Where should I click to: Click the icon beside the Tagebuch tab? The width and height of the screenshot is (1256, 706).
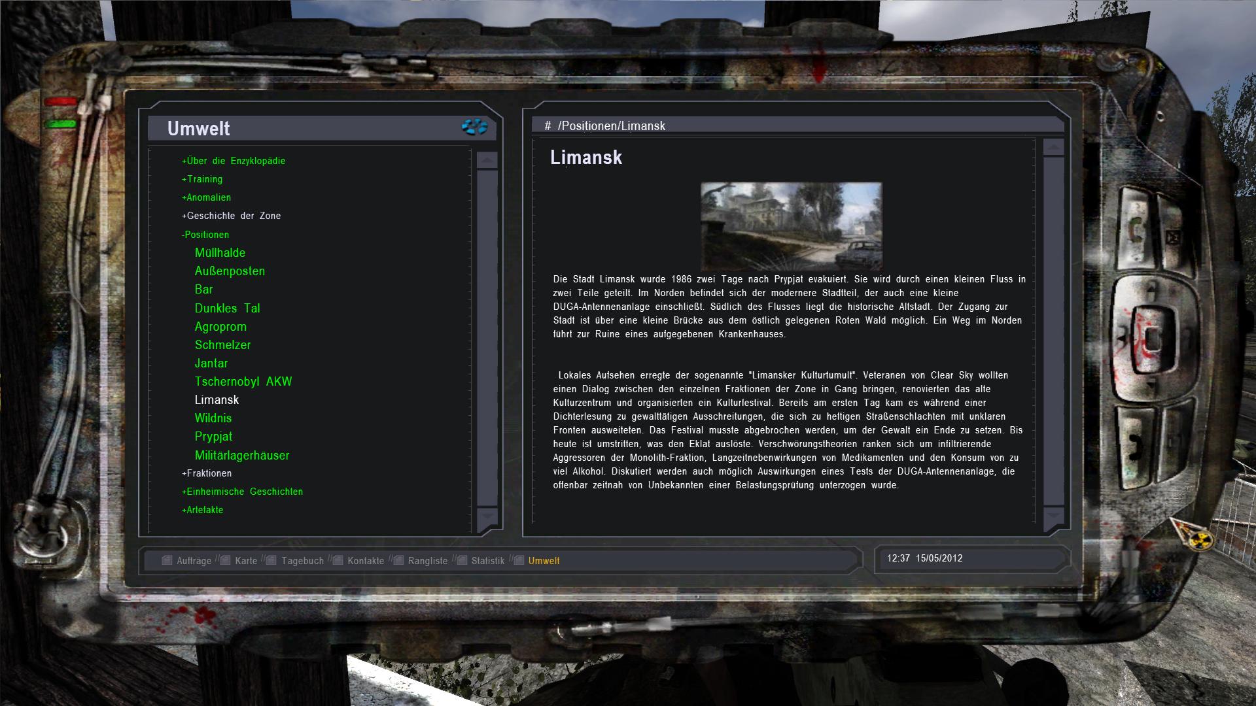(271, 560)
